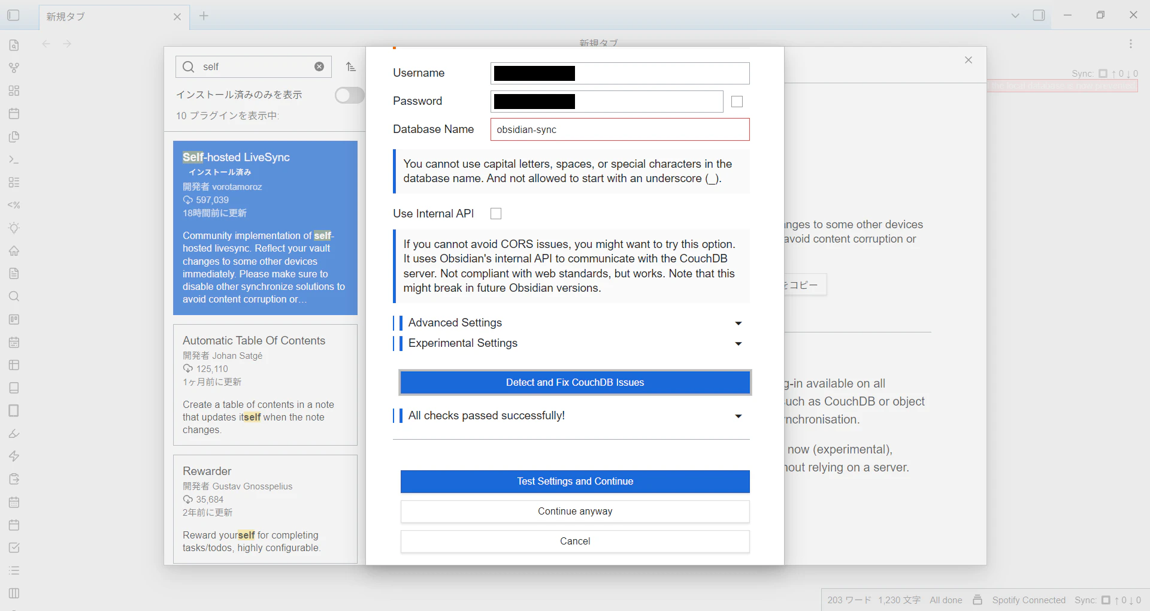Toggle インストール済みのみを表示 switch
1150x611 pixels.
click(350, 95)
